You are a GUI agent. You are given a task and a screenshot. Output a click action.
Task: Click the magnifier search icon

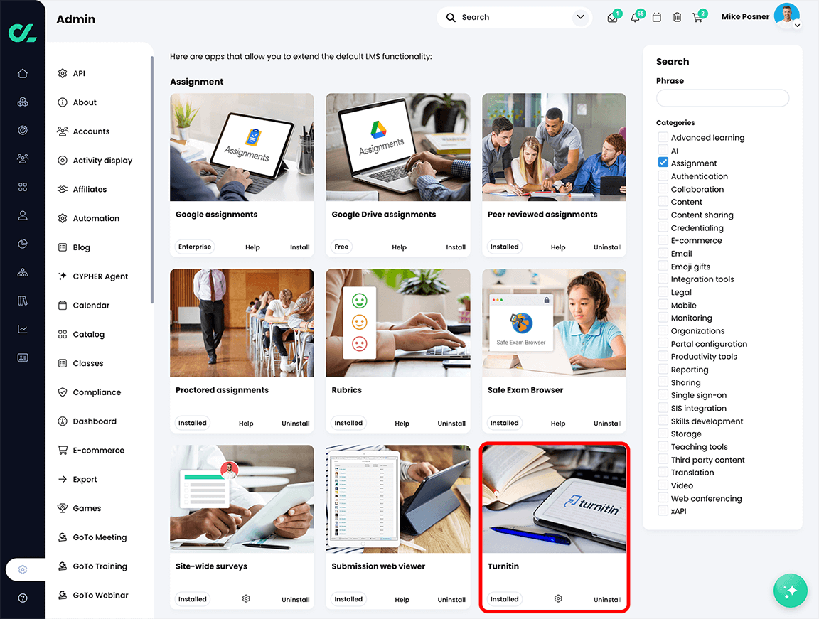[x=451, y=17]
